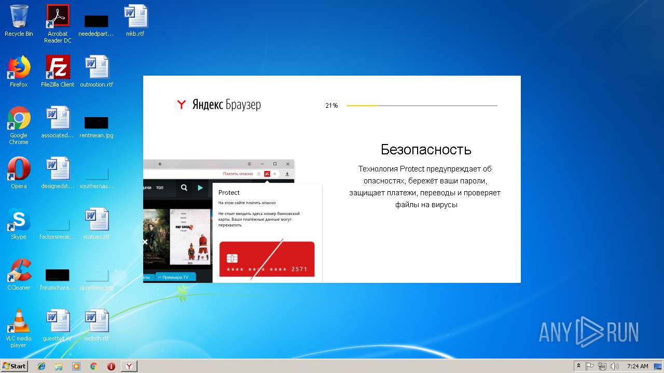
Task: Open the Opera desktop shortcut
Action: [19, 173]
